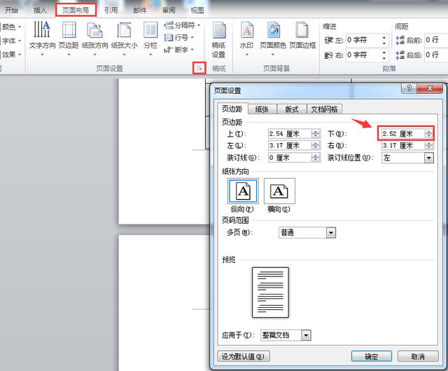Choose 纵向 portrait orientation
Image resolution: width=448 pixels, height=371 pixels.
click(243, 195)
